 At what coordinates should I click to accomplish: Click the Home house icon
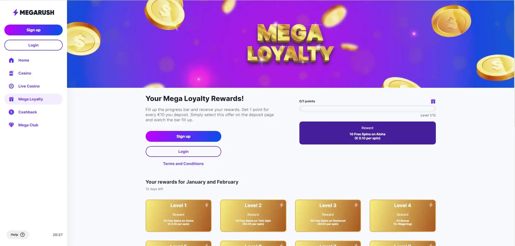(11, 60)
